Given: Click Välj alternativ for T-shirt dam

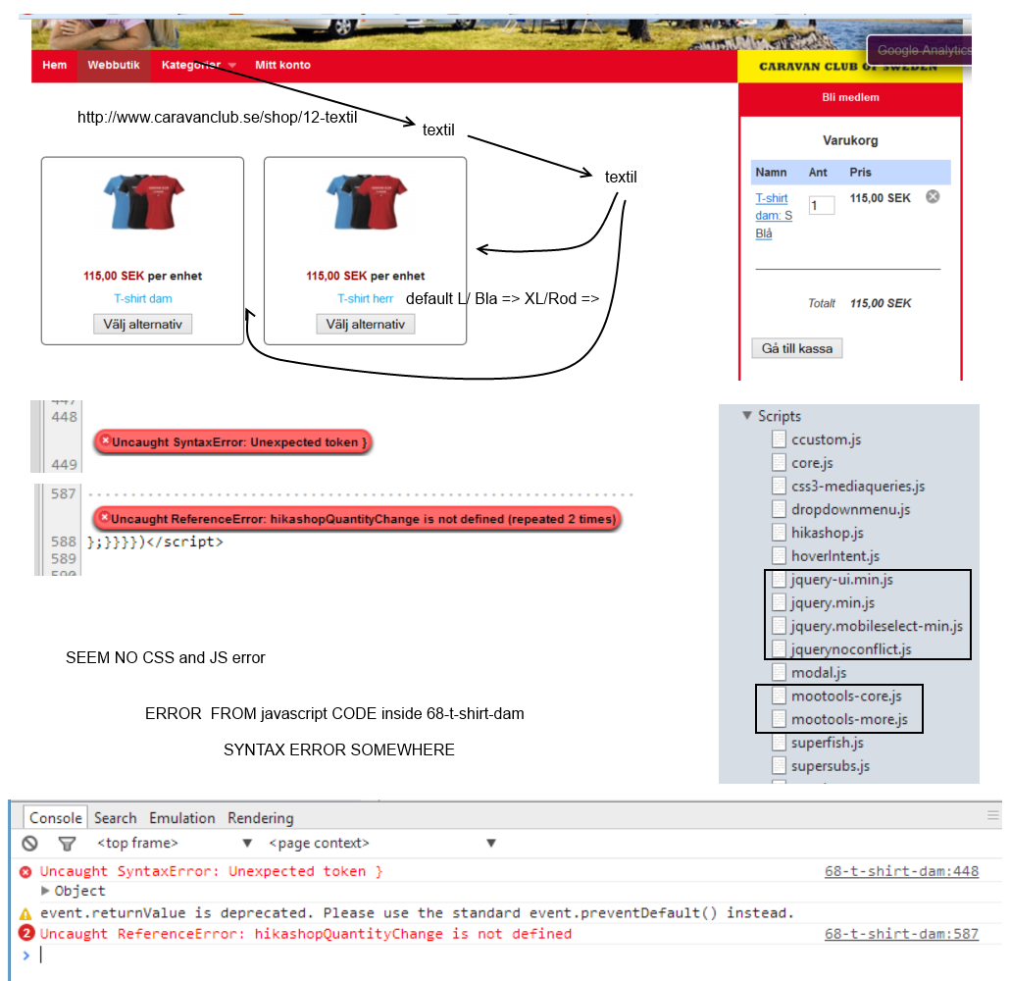Looking at the screenshot, I should coord(143,324).
